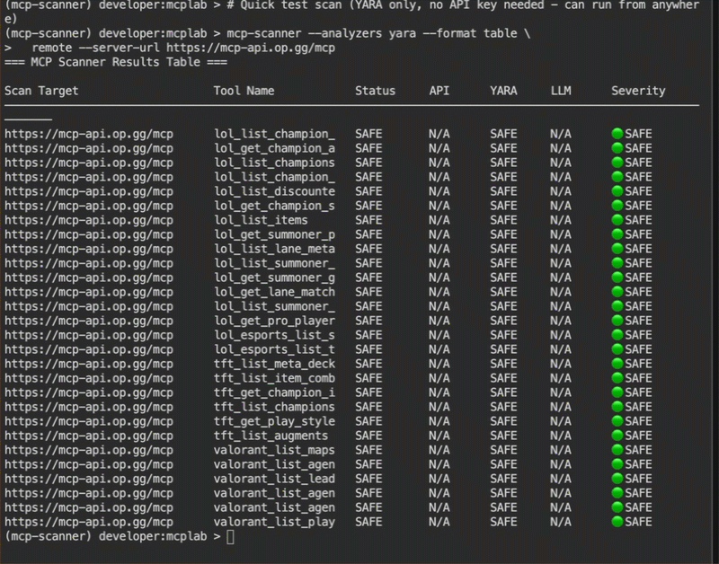Click the Severity column header
Image resolution: width=719 pixels, height=564 pixels.
click(x=638, y=91)
